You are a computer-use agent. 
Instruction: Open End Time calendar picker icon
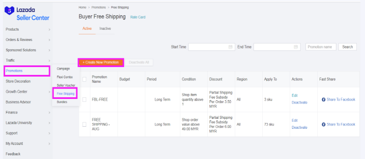tap(296, 47)
